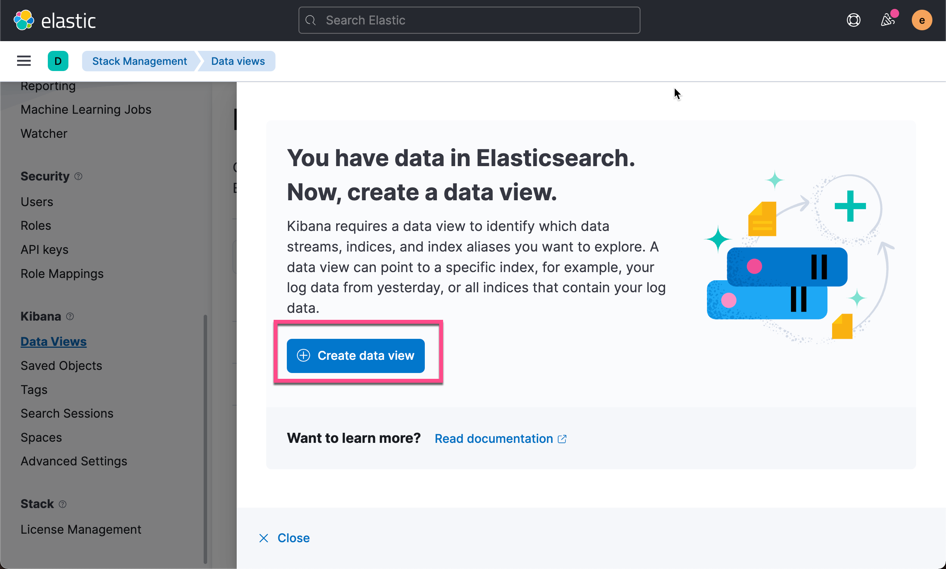The height and width of the screenshot is (569, 946).
Task: Click the sidebar vertical scrollbar
Action: [x=205, y=439]
